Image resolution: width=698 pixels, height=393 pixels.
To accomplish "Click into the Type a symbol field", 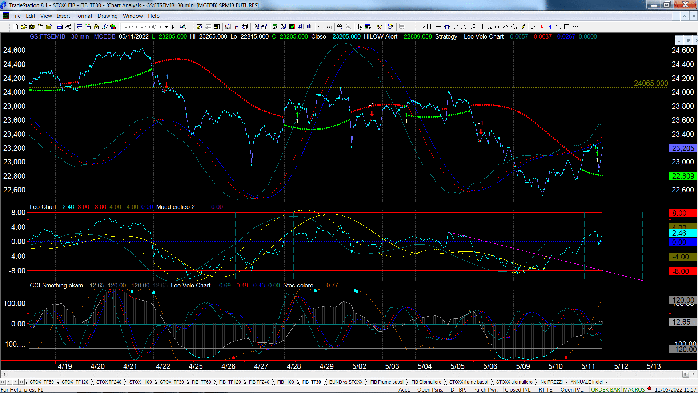I will pos(142,27).
